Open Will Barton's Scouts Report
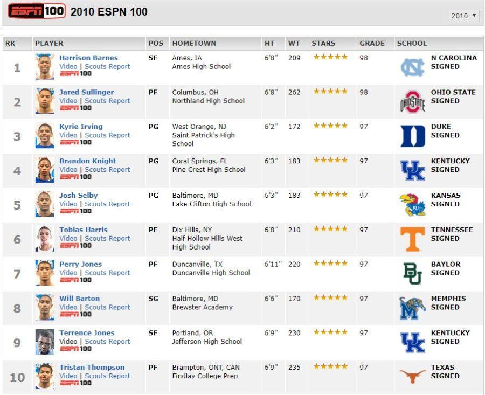The width and height of the screenshot is (485, 395). click(107, 307)
